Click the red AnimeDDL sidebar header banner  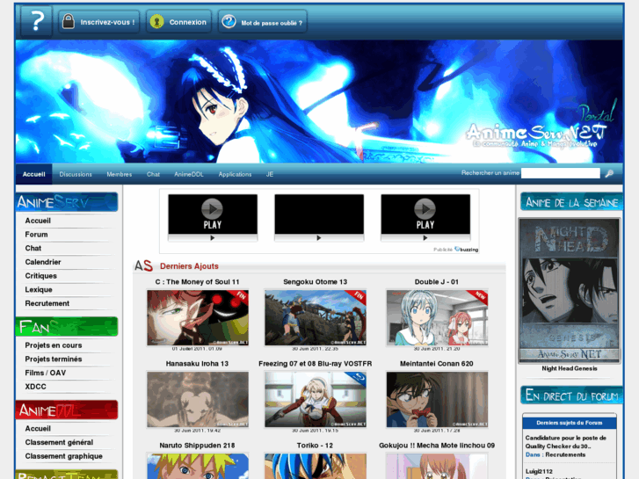click(x=67, y=410)
